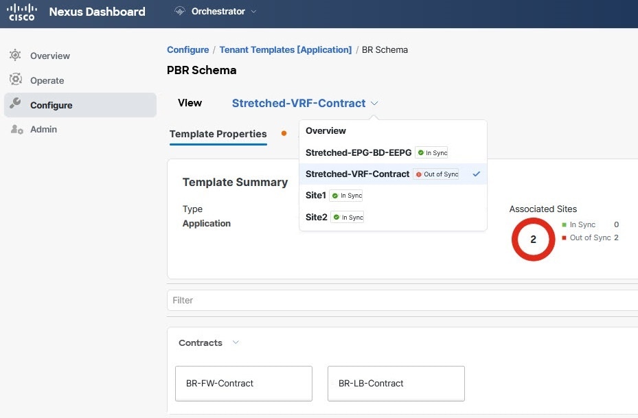Select Site2 from the view list
Screen dimensions: 638x418
pyautogui.click(x=317, y=217)
